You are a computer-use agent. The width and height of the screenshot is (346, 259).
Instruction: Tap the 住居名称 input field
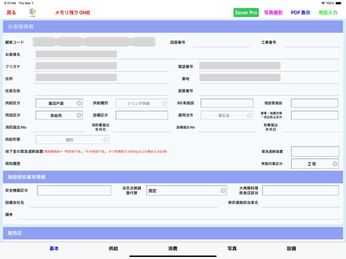tap(102, 91)
